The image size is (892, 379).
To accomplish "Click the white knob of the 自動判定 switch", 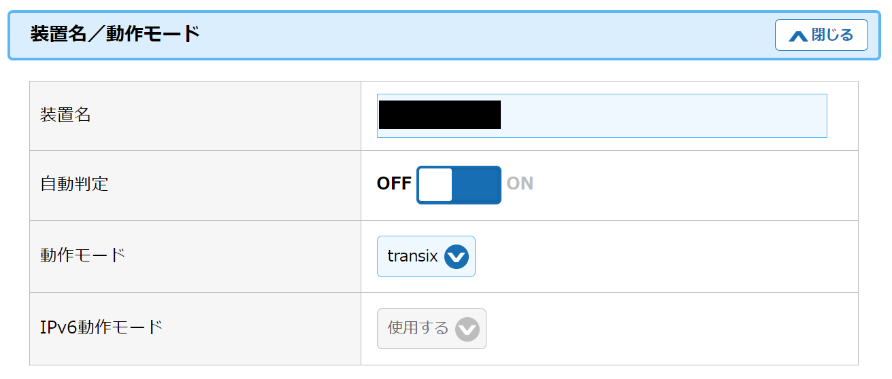I will point(435,185).
